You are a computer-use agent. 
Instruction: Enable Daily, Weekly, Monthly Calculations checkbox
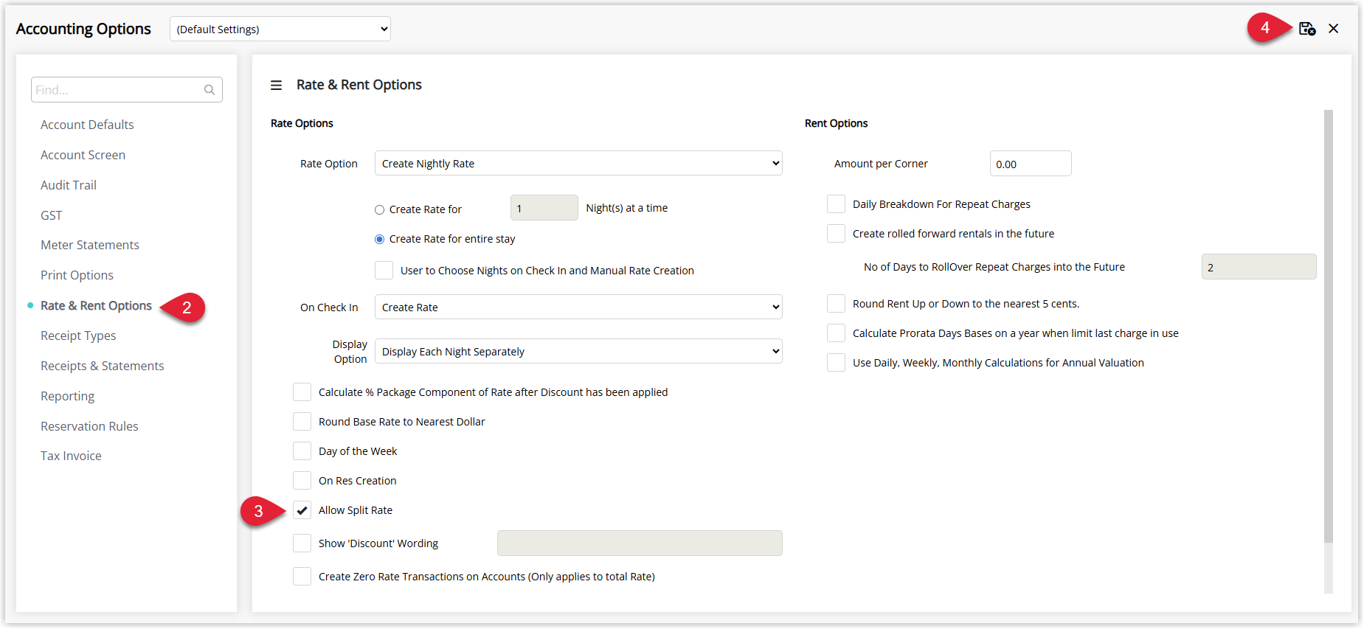[x=836, y=363]
